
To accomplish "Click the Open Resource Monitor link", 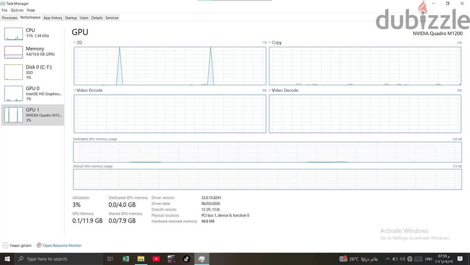I will (x=62, y=246).
